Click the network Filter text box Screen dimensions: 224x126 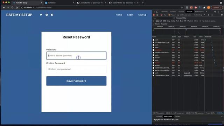point(162,18)
